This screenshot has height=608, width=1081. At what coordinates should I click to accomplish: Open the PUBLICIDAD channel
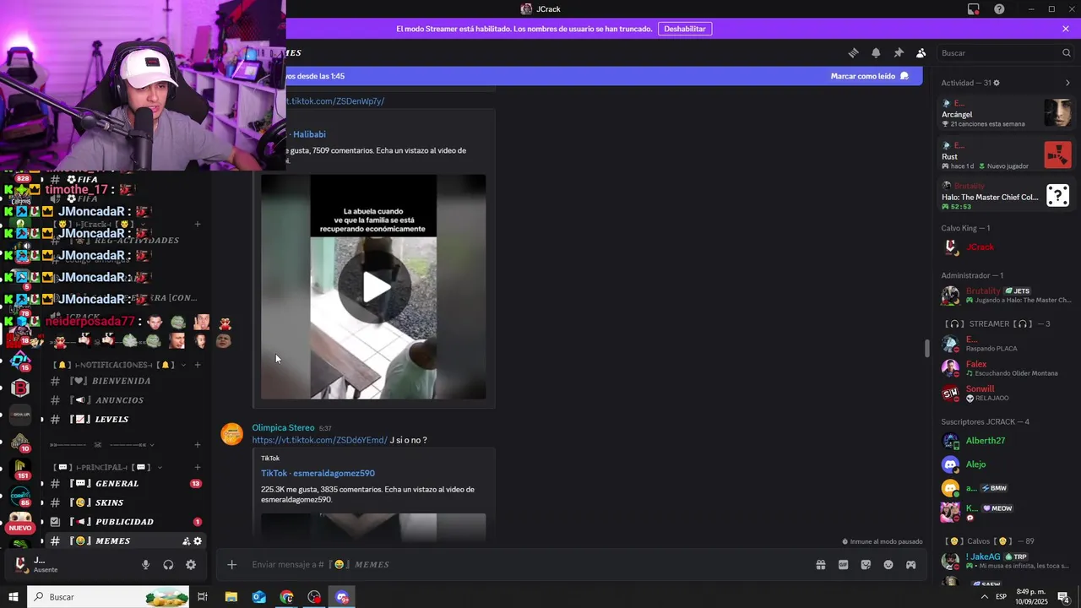click(125, 522)
